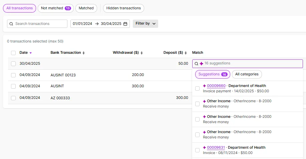
Task: Focus the Search transactions input
Action: [37, 24]
